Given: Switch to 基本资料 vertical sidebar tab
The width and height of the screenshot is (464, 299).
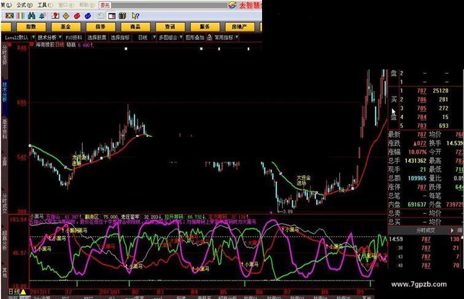Looking at the screenshot, I should [4, 129].
